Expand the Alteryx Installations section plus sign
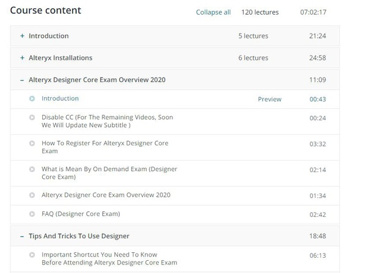Viewport: 368px width, 273px height. (x=22, y=57)
